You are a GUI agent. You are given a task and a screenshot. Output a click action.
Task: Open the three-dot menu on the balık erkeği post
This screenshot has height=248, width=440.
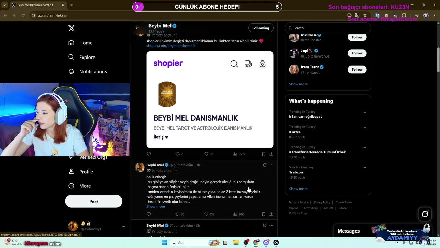271,165
